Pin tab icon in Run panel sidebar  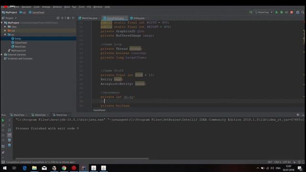pyautogui.click(x=3, y=152)
